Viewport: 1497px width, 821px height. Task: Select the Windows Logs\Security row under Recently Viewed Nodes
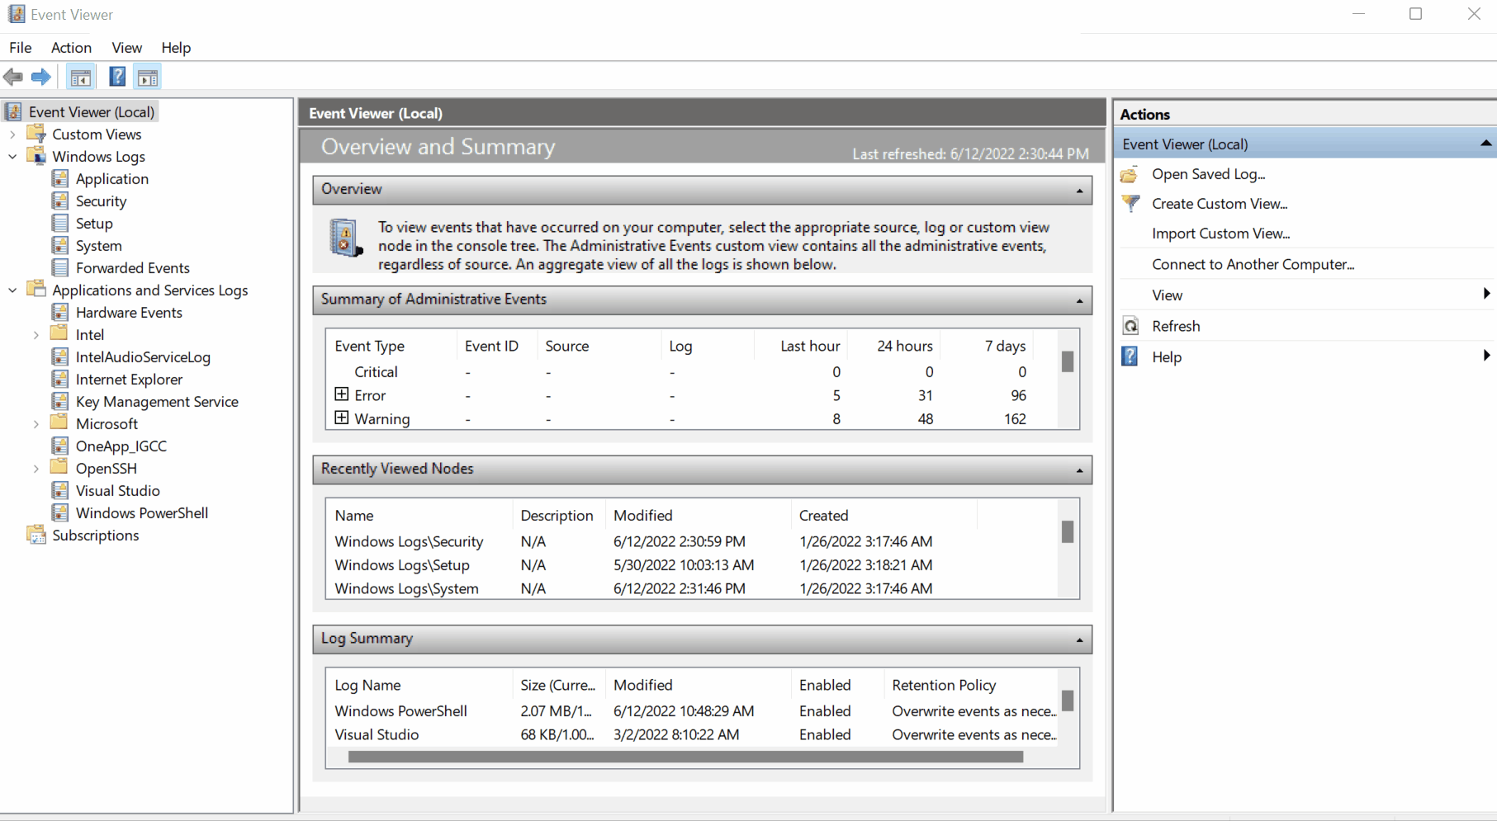click(409, 541)
